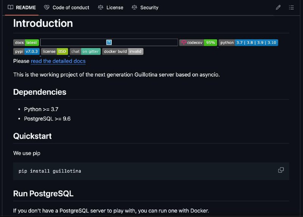Click the License scale icon
This screenshot has width=303, height=217.
coord(100,7)
